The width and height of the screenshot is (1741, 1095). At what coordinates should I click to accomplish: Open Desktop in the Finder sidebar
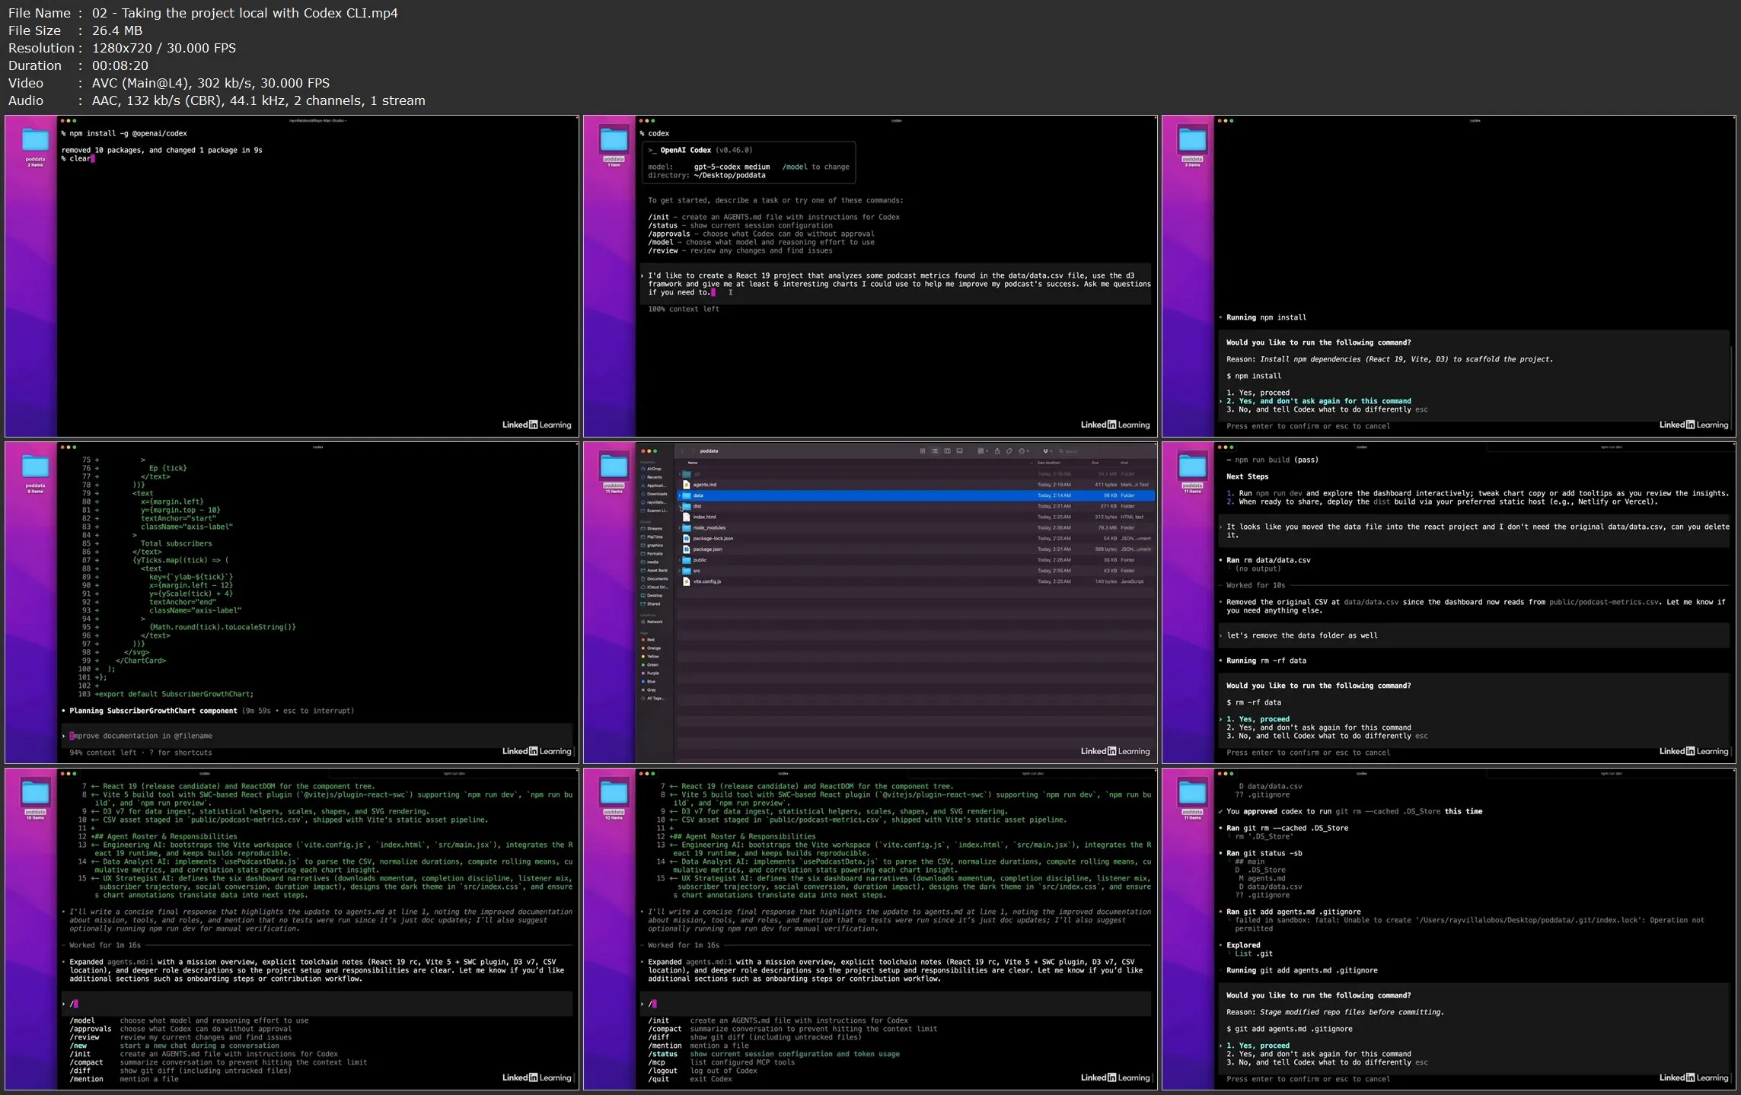tap(654, 596)
